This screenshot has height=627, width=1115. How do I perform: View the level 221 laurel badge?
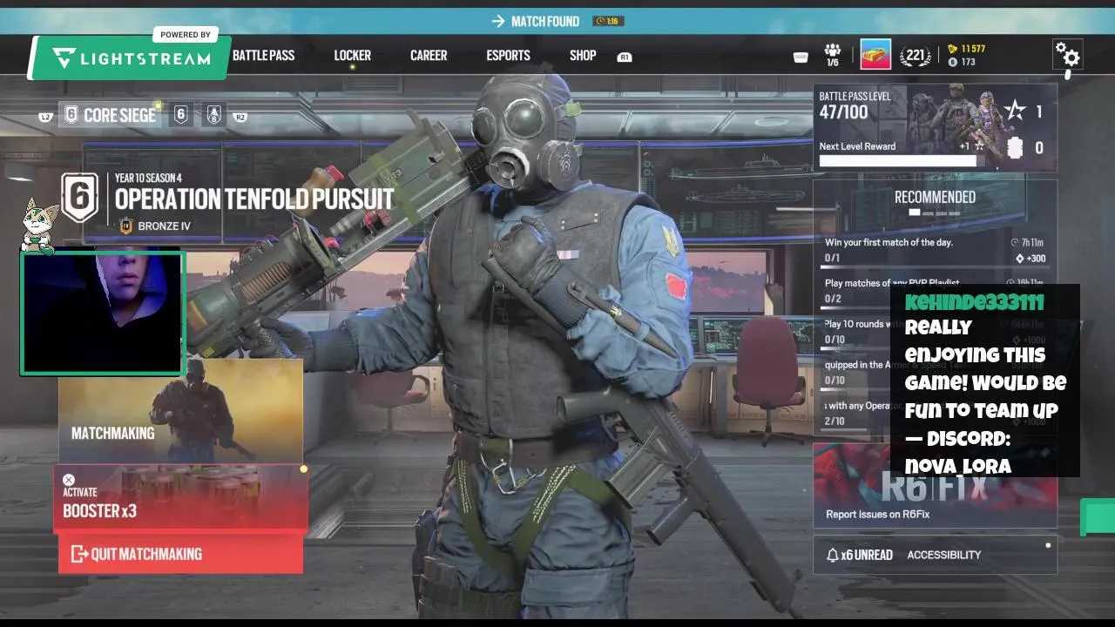point(915,56)
